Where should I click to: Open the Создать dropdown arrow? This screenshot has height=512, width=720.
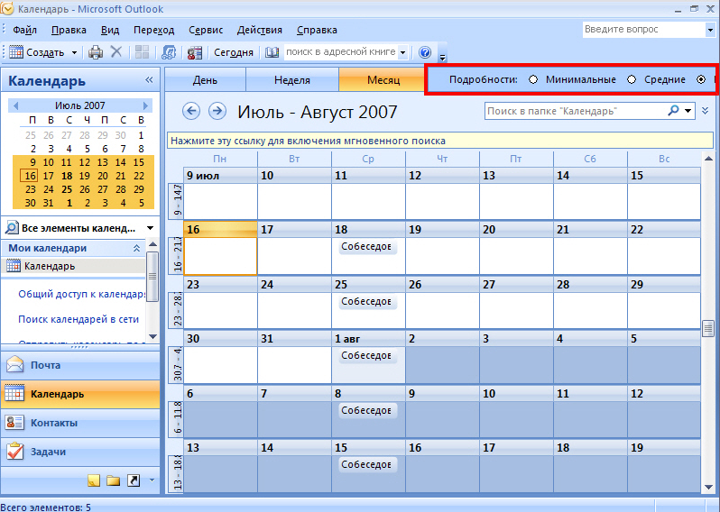click(x=74, y=53)
